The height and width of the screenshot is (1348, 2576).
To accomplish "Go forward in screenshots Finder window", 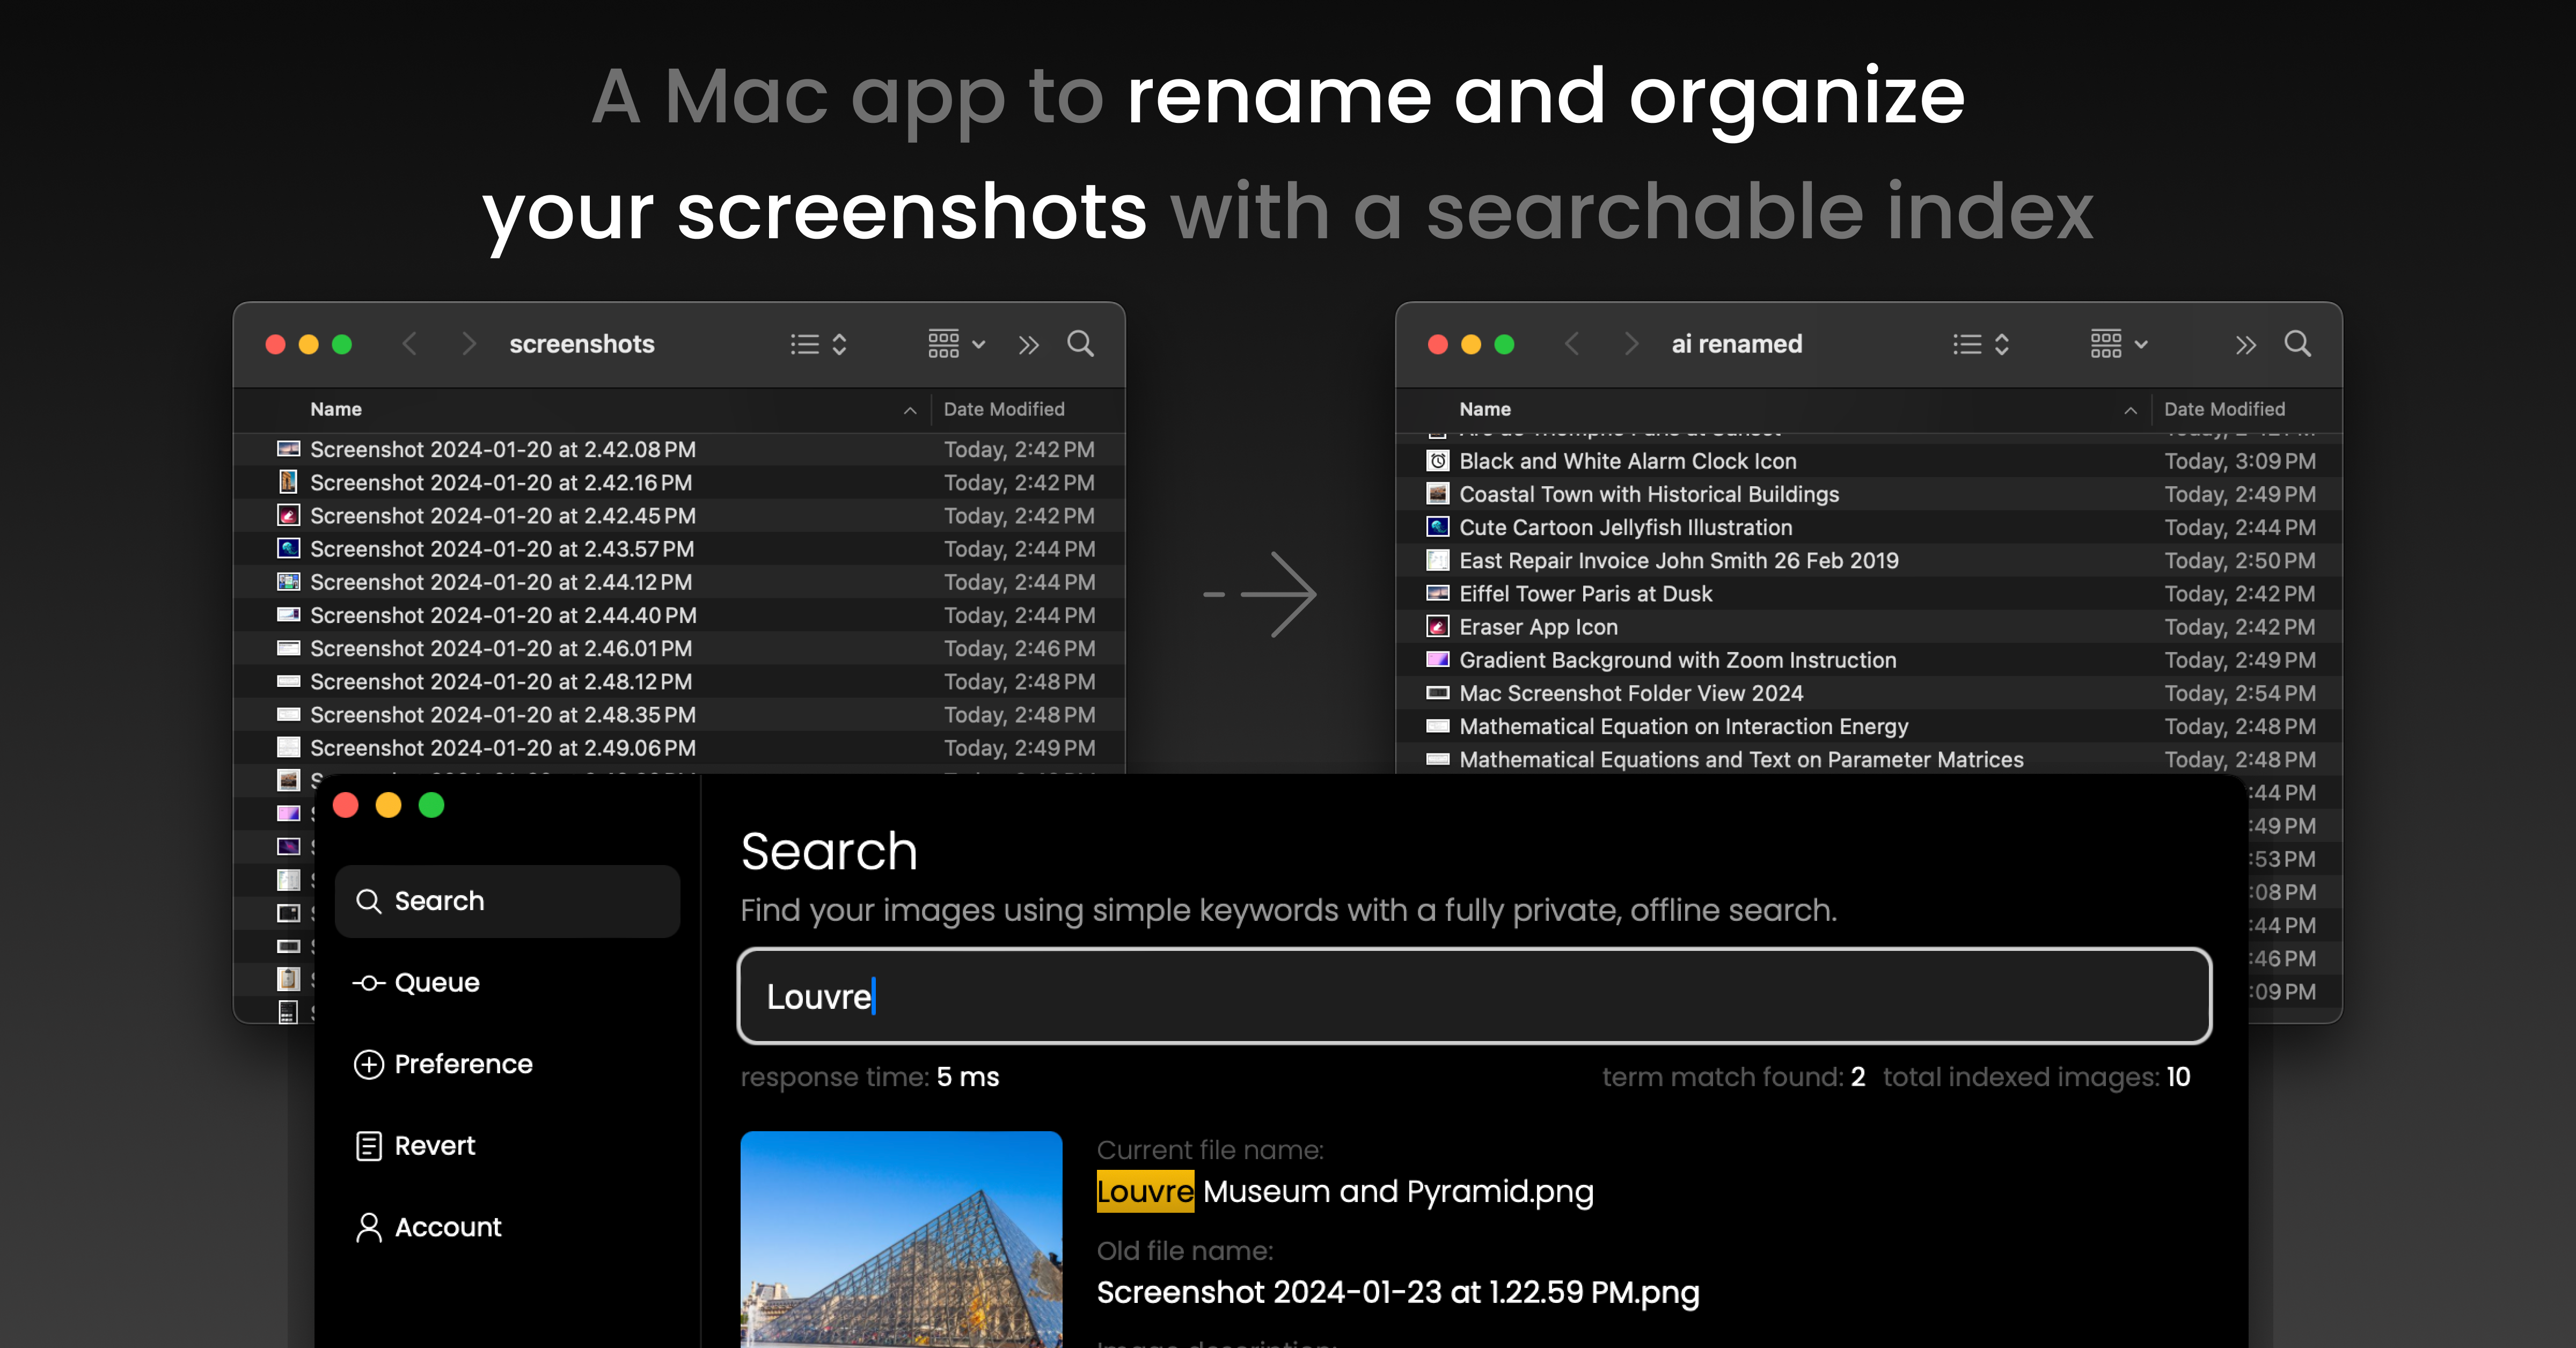I will [469, 344].
